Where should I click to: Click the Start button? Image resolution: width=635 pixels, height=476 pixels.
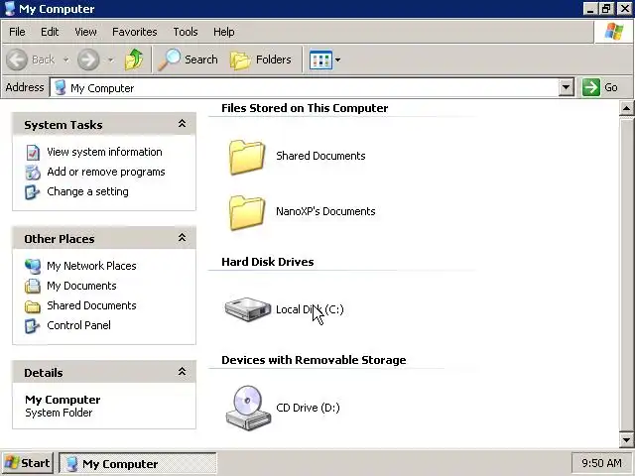(28, 463)
